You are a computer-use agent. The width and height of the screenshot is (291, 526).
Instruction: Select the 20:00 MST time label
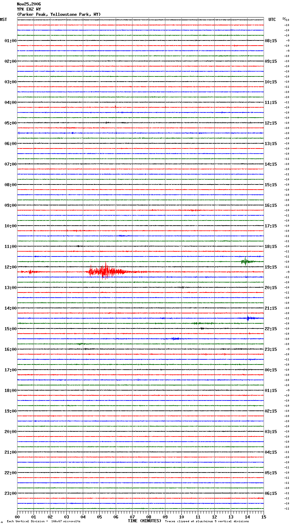10,432
